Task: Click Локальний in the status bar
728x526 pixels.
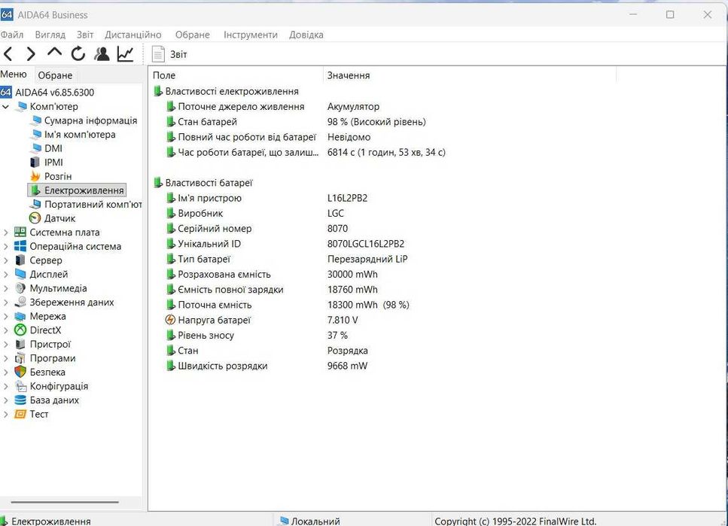Action: (315, 521)
